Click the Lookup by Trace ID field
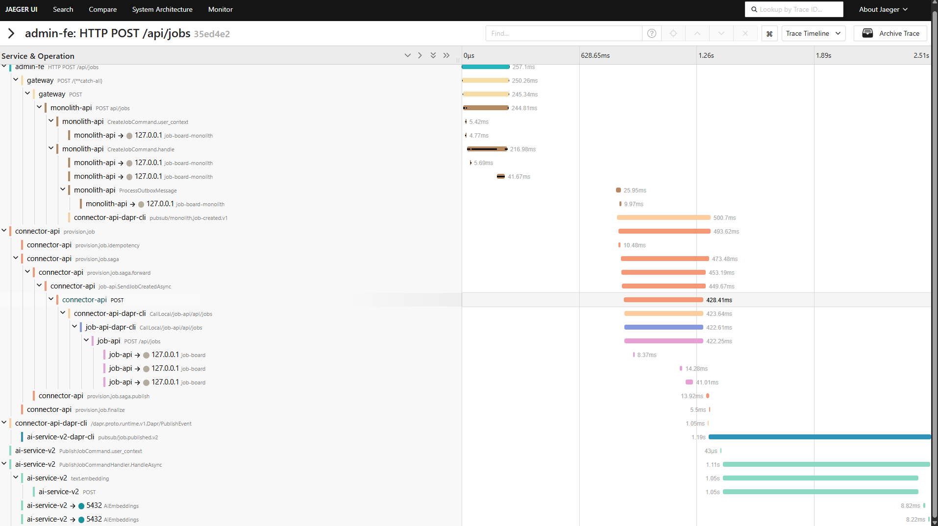938x526 pixels. [x=794, y=9]
